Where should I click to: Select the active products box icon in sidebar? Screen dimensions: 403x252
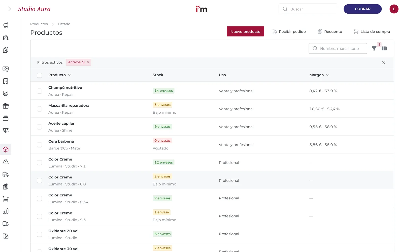click(x=6, y=149)
